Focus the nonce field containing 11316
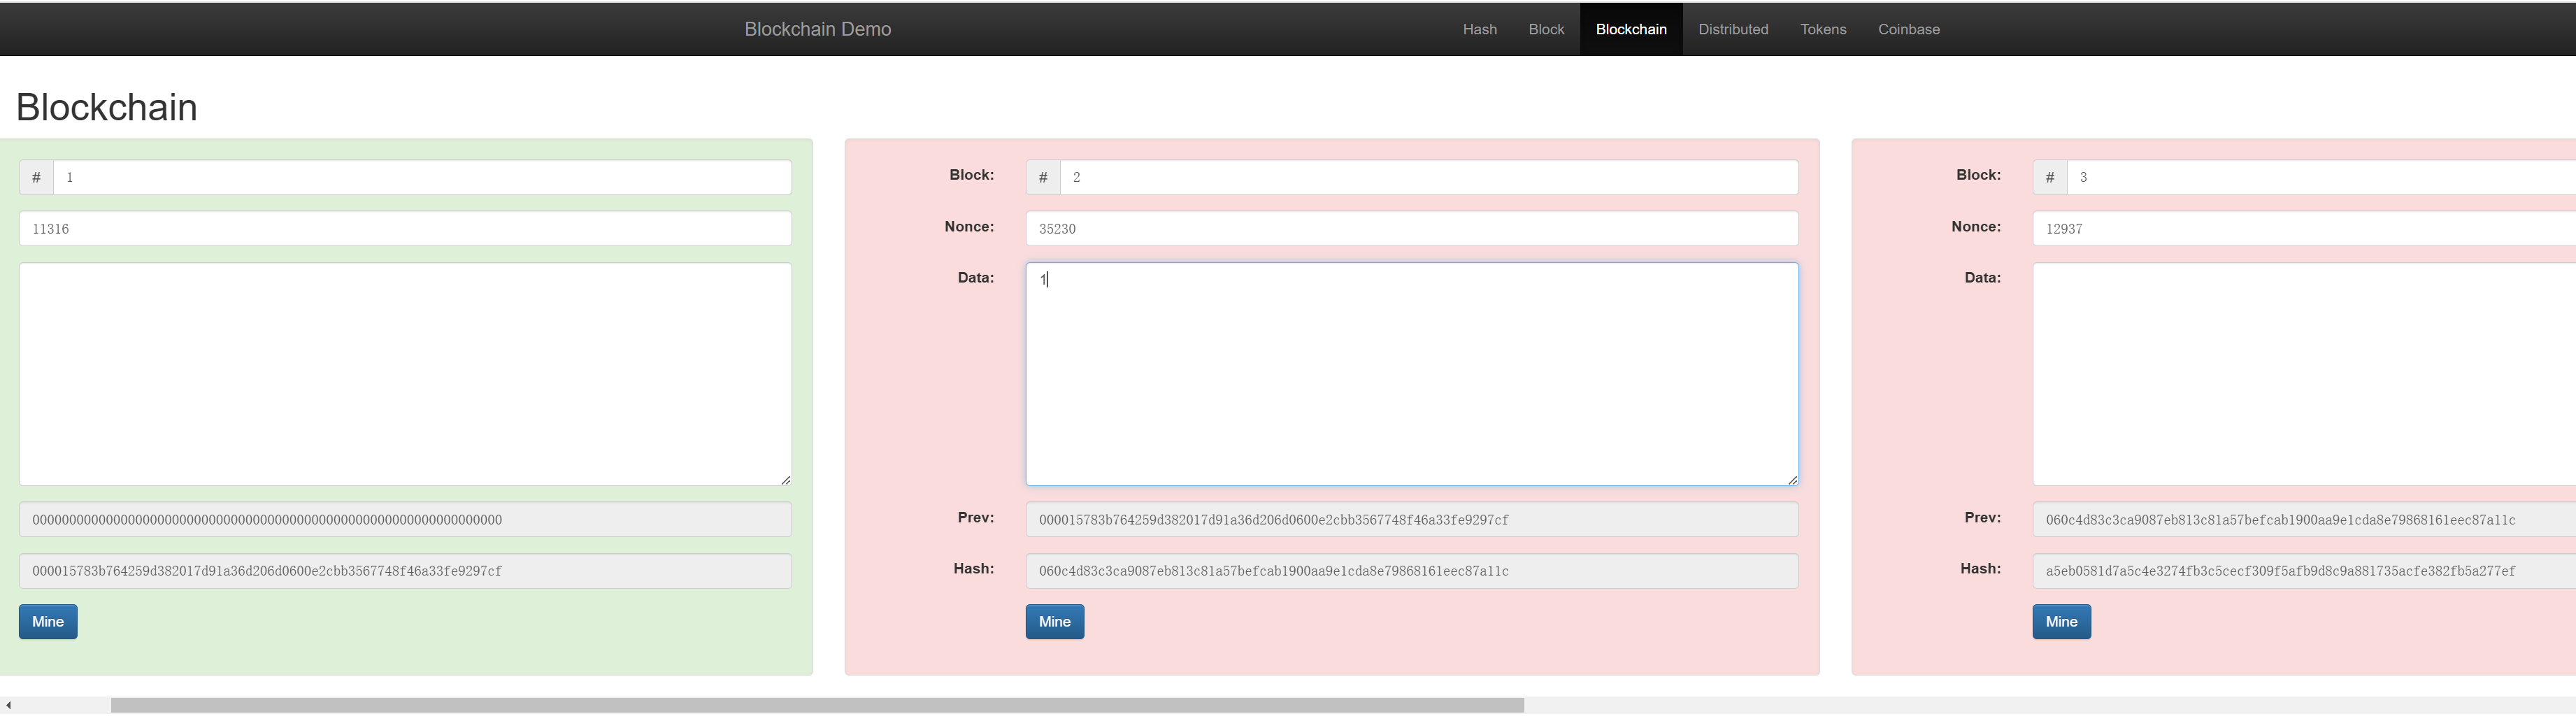2576x721 pixels. coord(405,228)
